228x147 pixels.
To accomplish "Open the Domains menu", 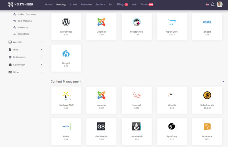I will 87,5.
